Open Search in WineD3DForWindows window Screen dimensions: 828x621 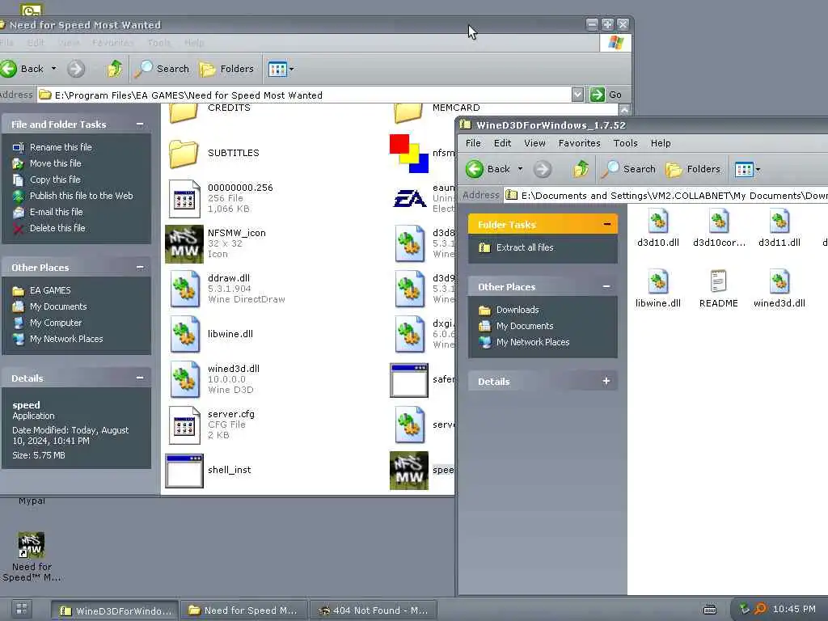pos(629,169)
